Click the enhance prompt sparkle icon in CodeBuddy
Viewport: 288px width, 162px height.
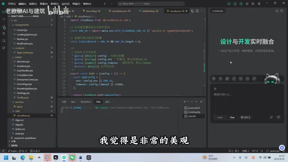[271, 117]
